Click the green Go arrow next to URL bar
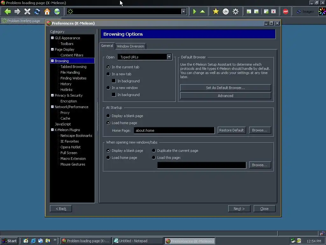The image size is (326, 245). coord(195,11)
